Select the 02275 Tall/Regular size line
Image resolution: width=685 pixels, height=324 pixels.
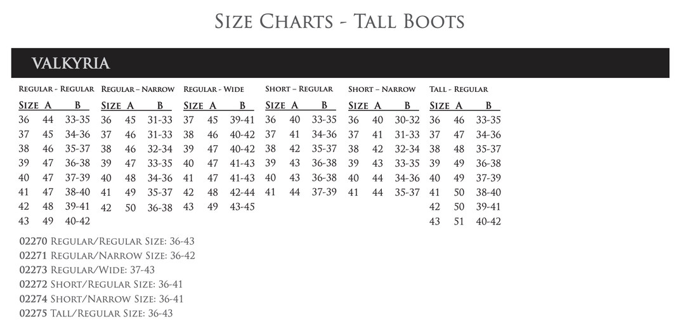(x=96, y=313)
